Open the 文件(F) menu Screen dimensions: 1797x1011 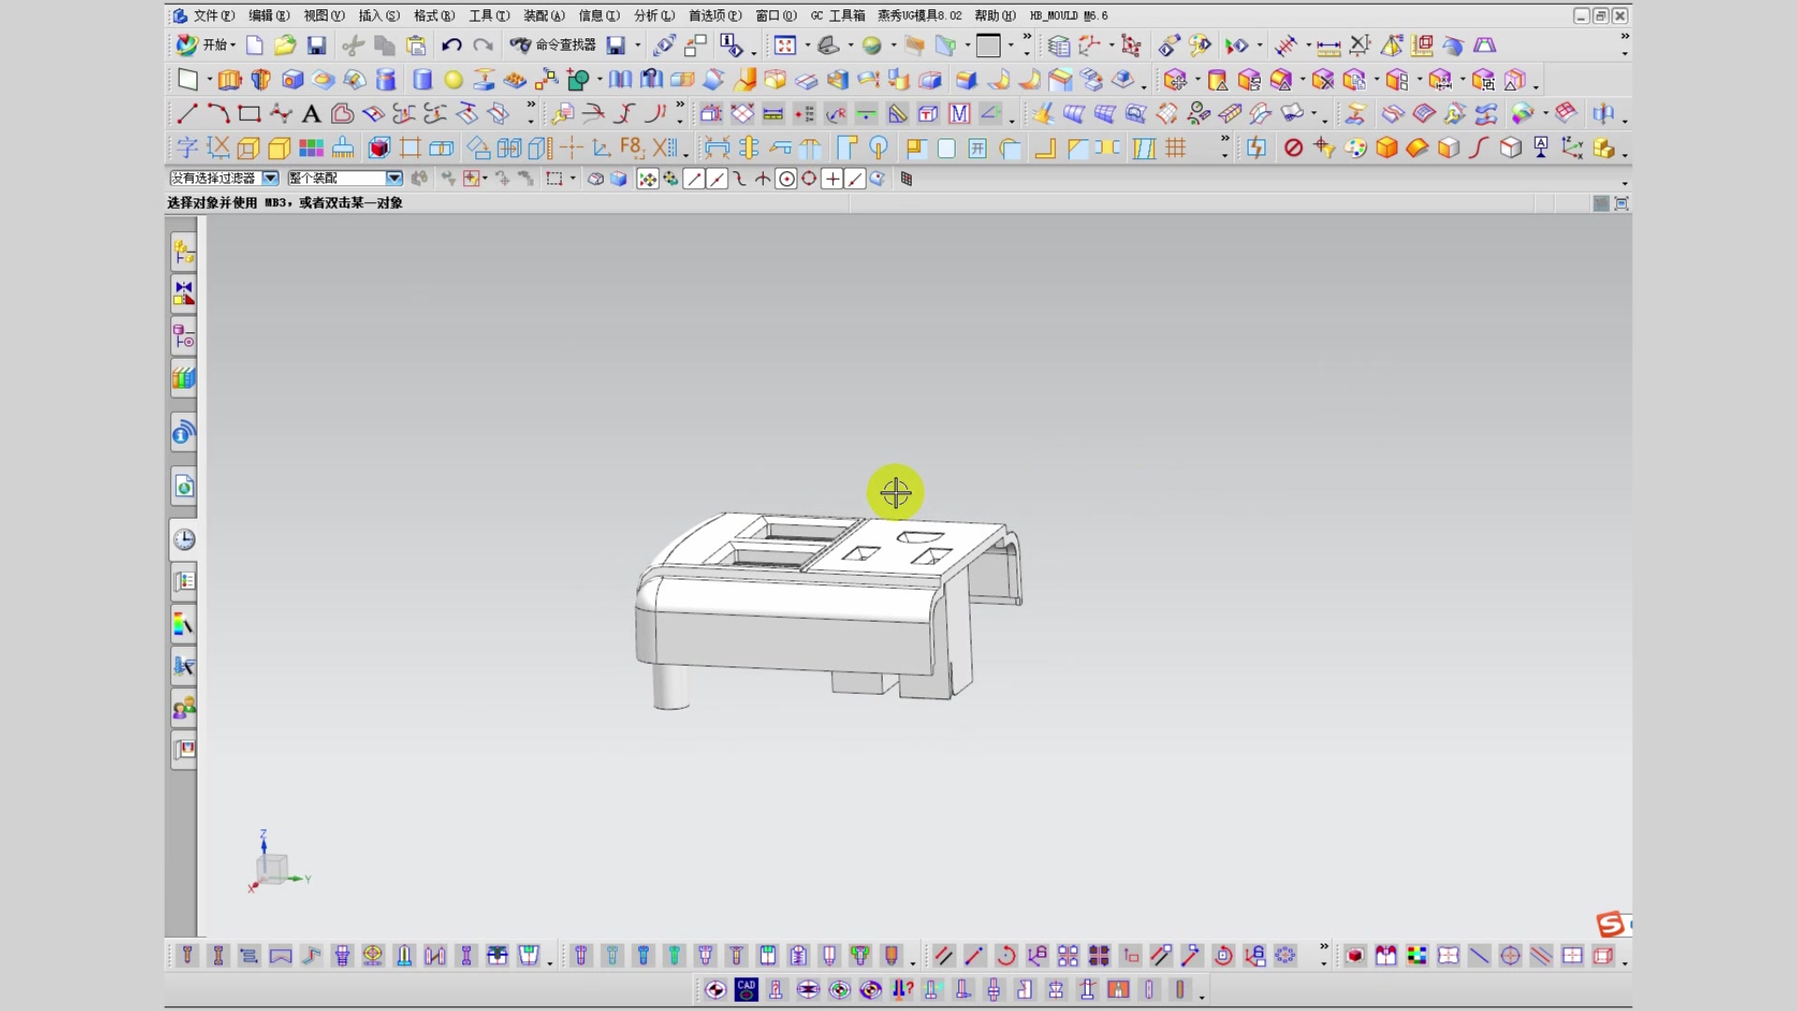coord(213,16)
